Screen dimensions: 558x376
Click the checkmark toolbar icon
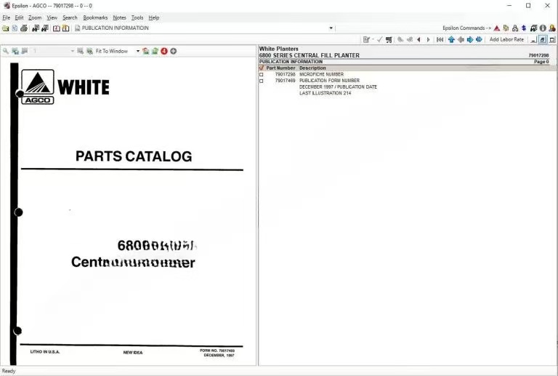pyautogui.click(x=379, y=39)
